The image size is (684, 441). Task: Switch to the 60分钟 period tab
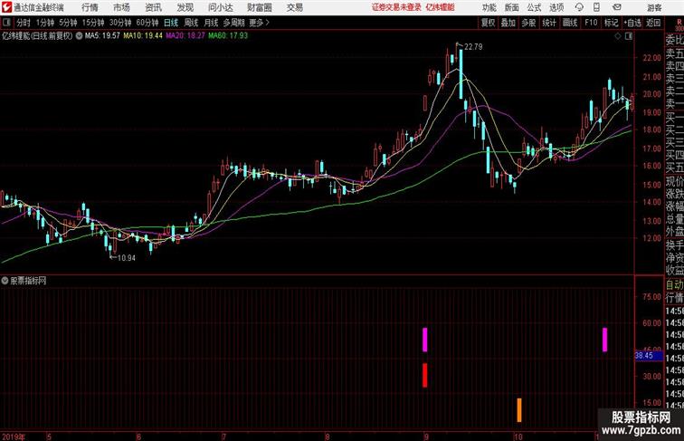click(x=147, y=23)
